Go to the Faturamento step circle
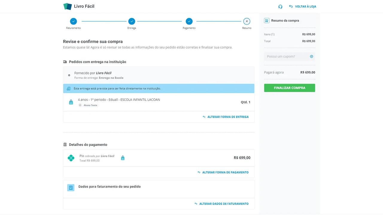This screenshot has width=383, height=215. pyautogui.click(x=73, y=21)
